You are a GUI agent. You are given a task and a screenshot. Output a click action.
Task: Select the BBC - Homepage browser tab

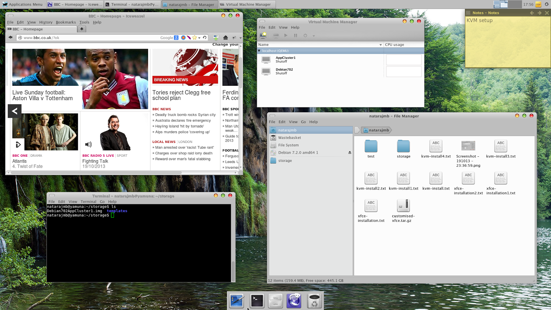(x=42, y=29)
